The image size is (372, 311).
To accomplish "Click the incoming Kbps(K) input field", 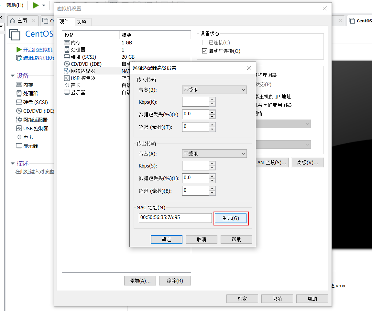I will click(195, 102).
